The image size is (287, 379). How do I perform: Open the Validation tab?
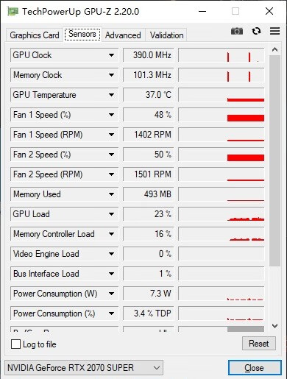point(166,35)
